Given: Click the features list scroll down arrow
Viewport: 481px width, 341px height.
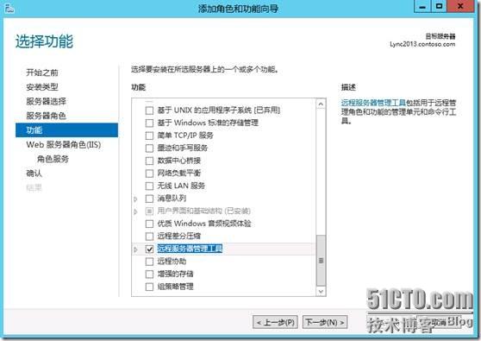Looking at the screenshot, I should pos(321,291).
